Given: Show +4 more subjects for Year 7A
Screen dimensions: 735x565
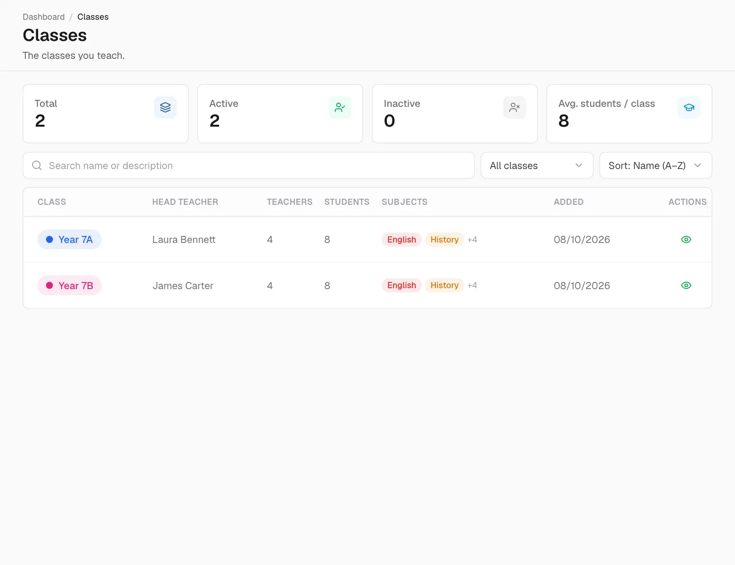Looking at the screenshot, I should [472, 240].
